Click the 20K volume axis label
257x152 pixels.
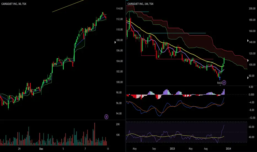click(x=118, y=124)
